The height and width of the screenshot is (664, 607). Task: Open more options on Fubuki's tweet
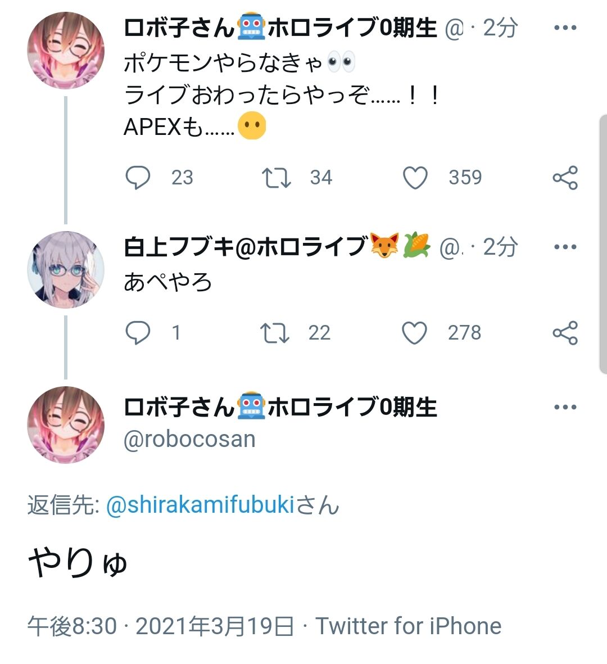tap(565, 247)
